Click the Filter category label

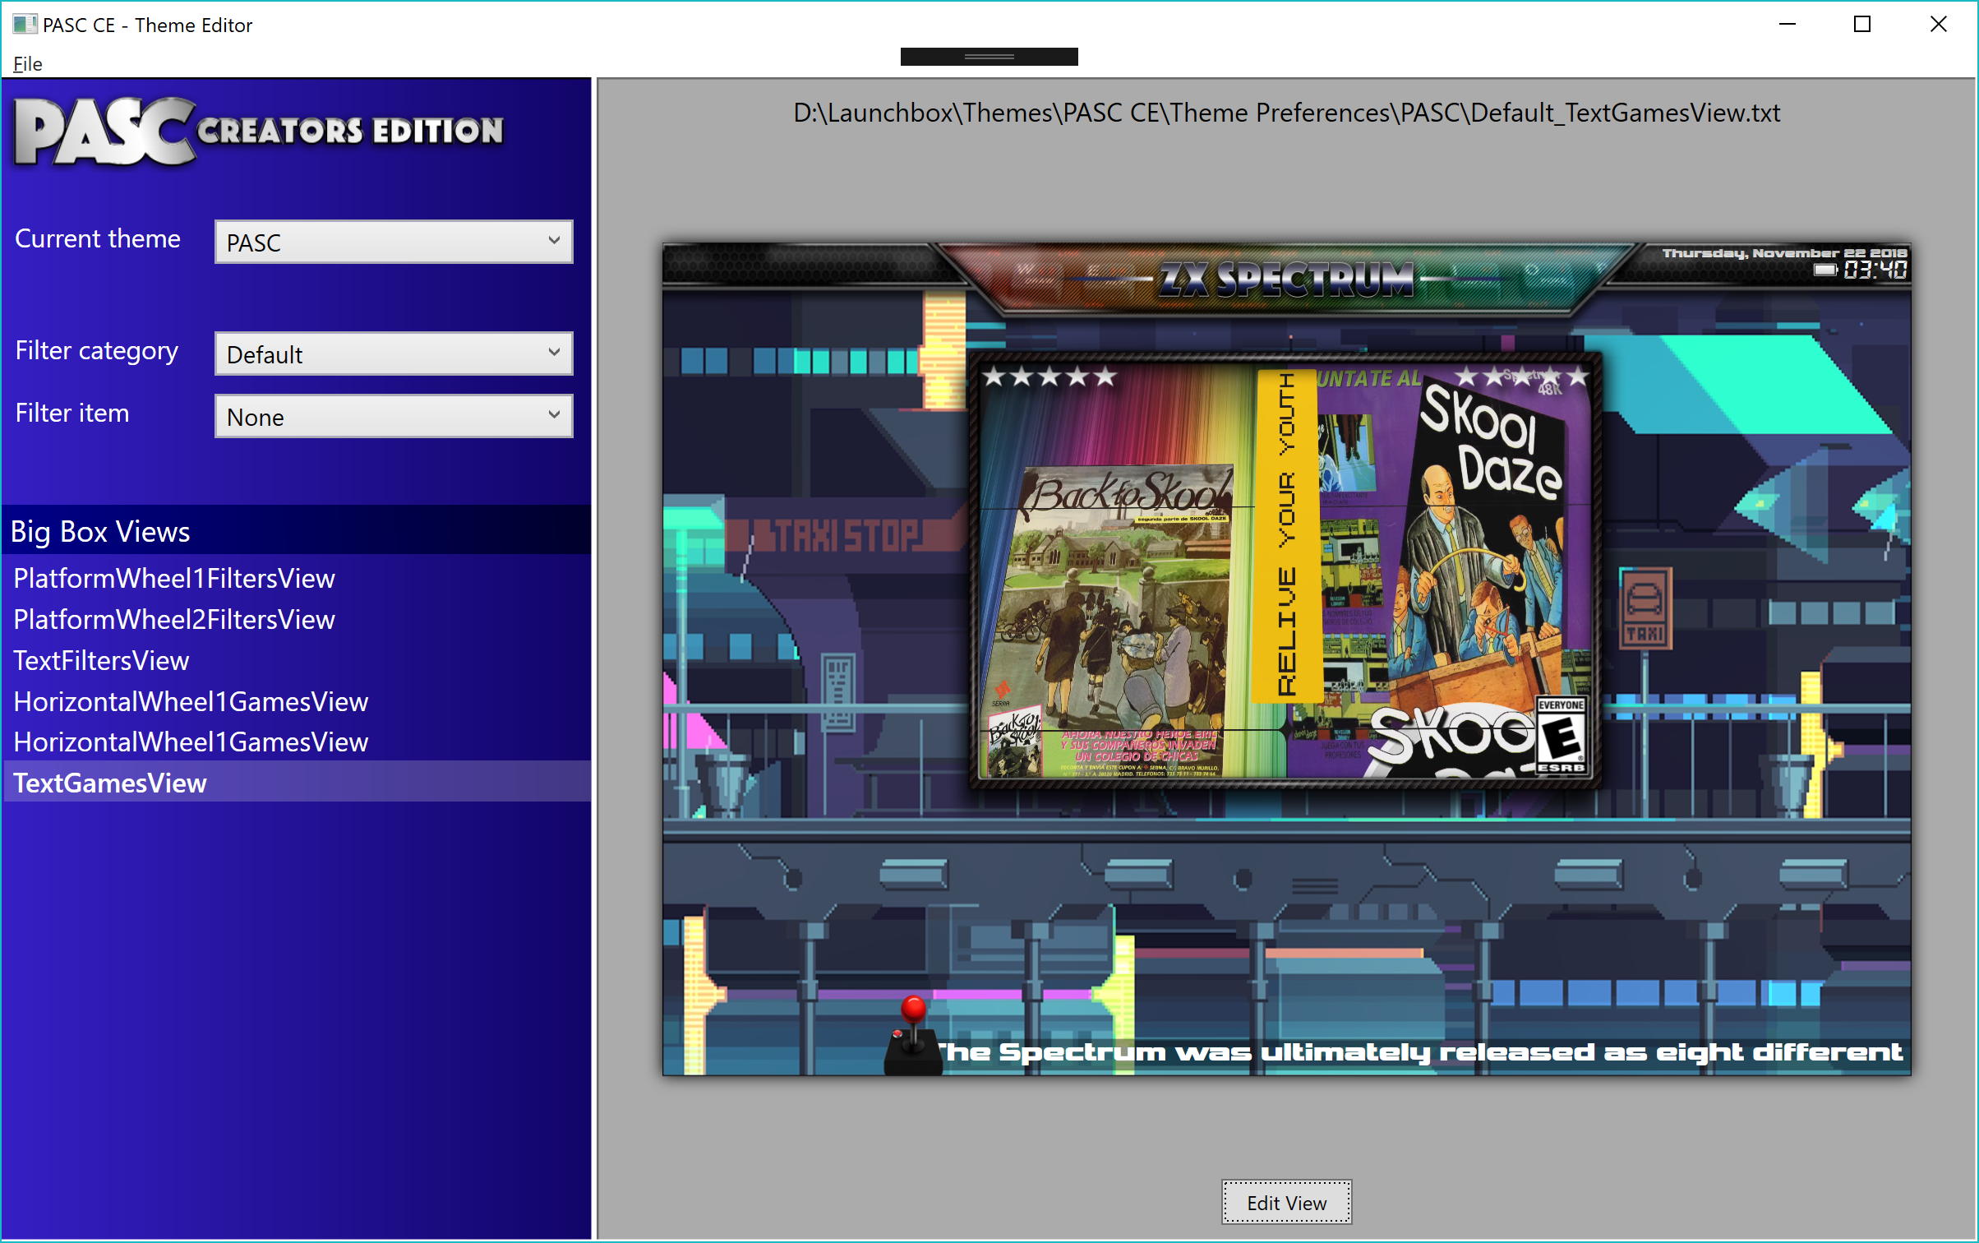pyautogui.click(x=97, y=351)
